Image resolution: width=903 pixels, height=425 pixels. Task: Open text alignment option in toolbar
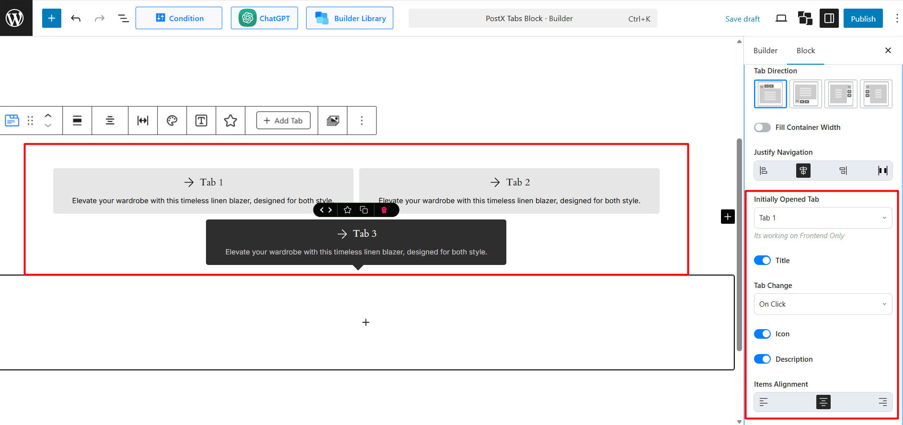[x=110, y=121]
